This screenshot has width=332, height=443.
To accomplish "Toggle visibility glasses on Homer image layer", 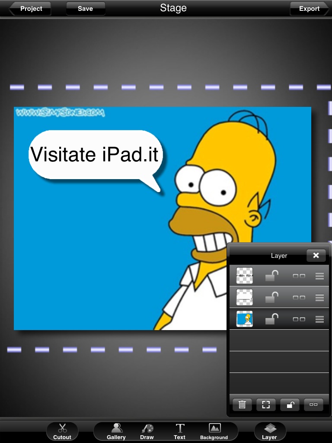I will 299,319.
